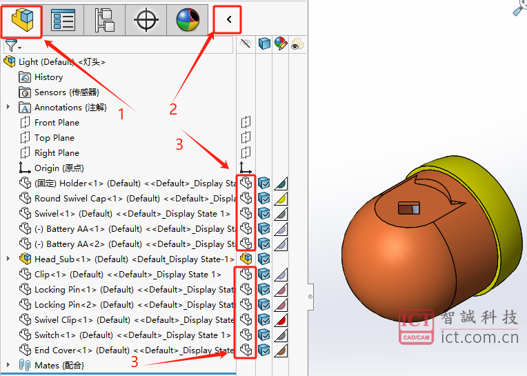Select the History folder
The width and height of the screenshot is (527, 376).
click(x=41, y=77)
